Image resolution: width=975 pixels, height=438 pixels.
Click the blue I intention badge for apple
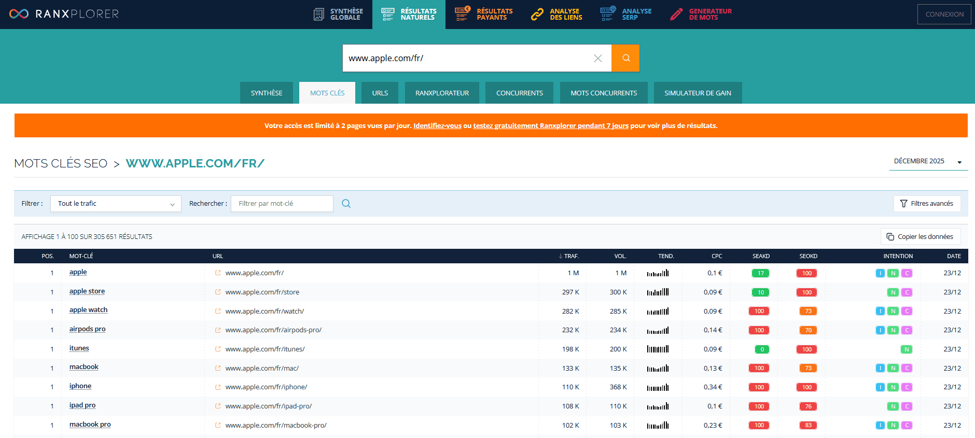click(880, 273)
